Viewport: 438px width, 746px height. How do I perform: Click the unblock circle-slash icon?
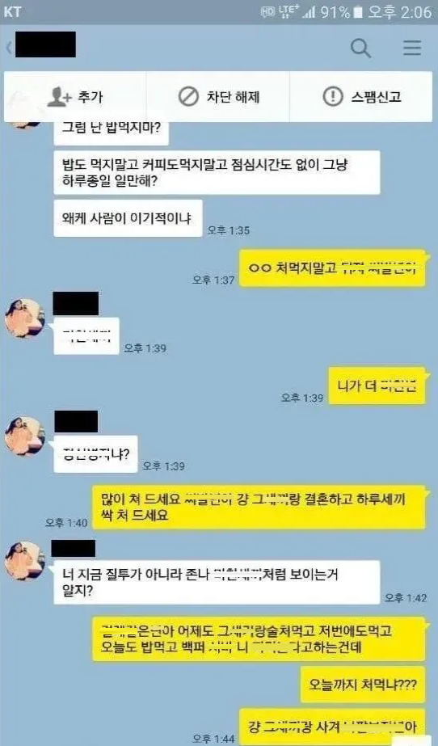[188, 97]
